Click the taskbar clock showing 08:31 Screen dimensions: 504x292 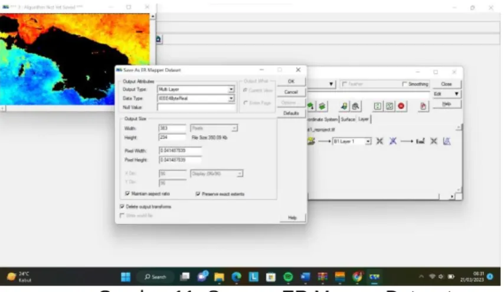pos(472,277)
